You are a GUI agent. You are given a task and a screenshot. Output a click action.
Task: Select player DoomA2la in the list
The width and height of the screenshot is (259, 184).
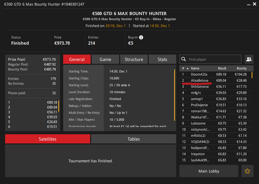(215, 74)
